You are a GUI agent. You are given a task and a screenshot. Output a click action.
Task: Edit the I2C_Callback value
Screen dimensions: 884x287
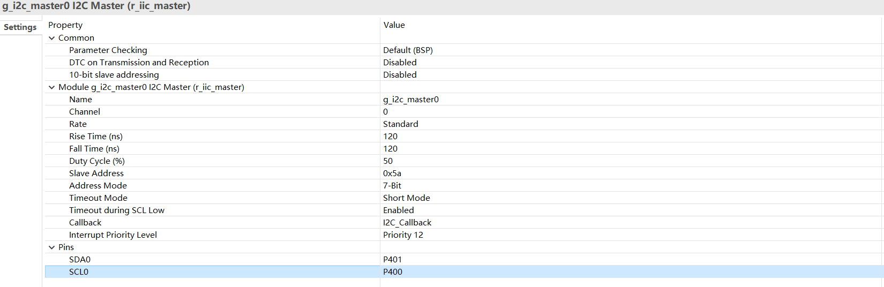[407, 223]
